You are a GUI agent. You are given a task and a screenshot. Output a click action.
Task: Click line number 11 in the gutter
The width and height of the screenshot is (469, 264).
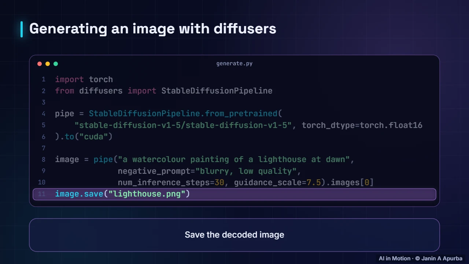(x=41, y=194)
